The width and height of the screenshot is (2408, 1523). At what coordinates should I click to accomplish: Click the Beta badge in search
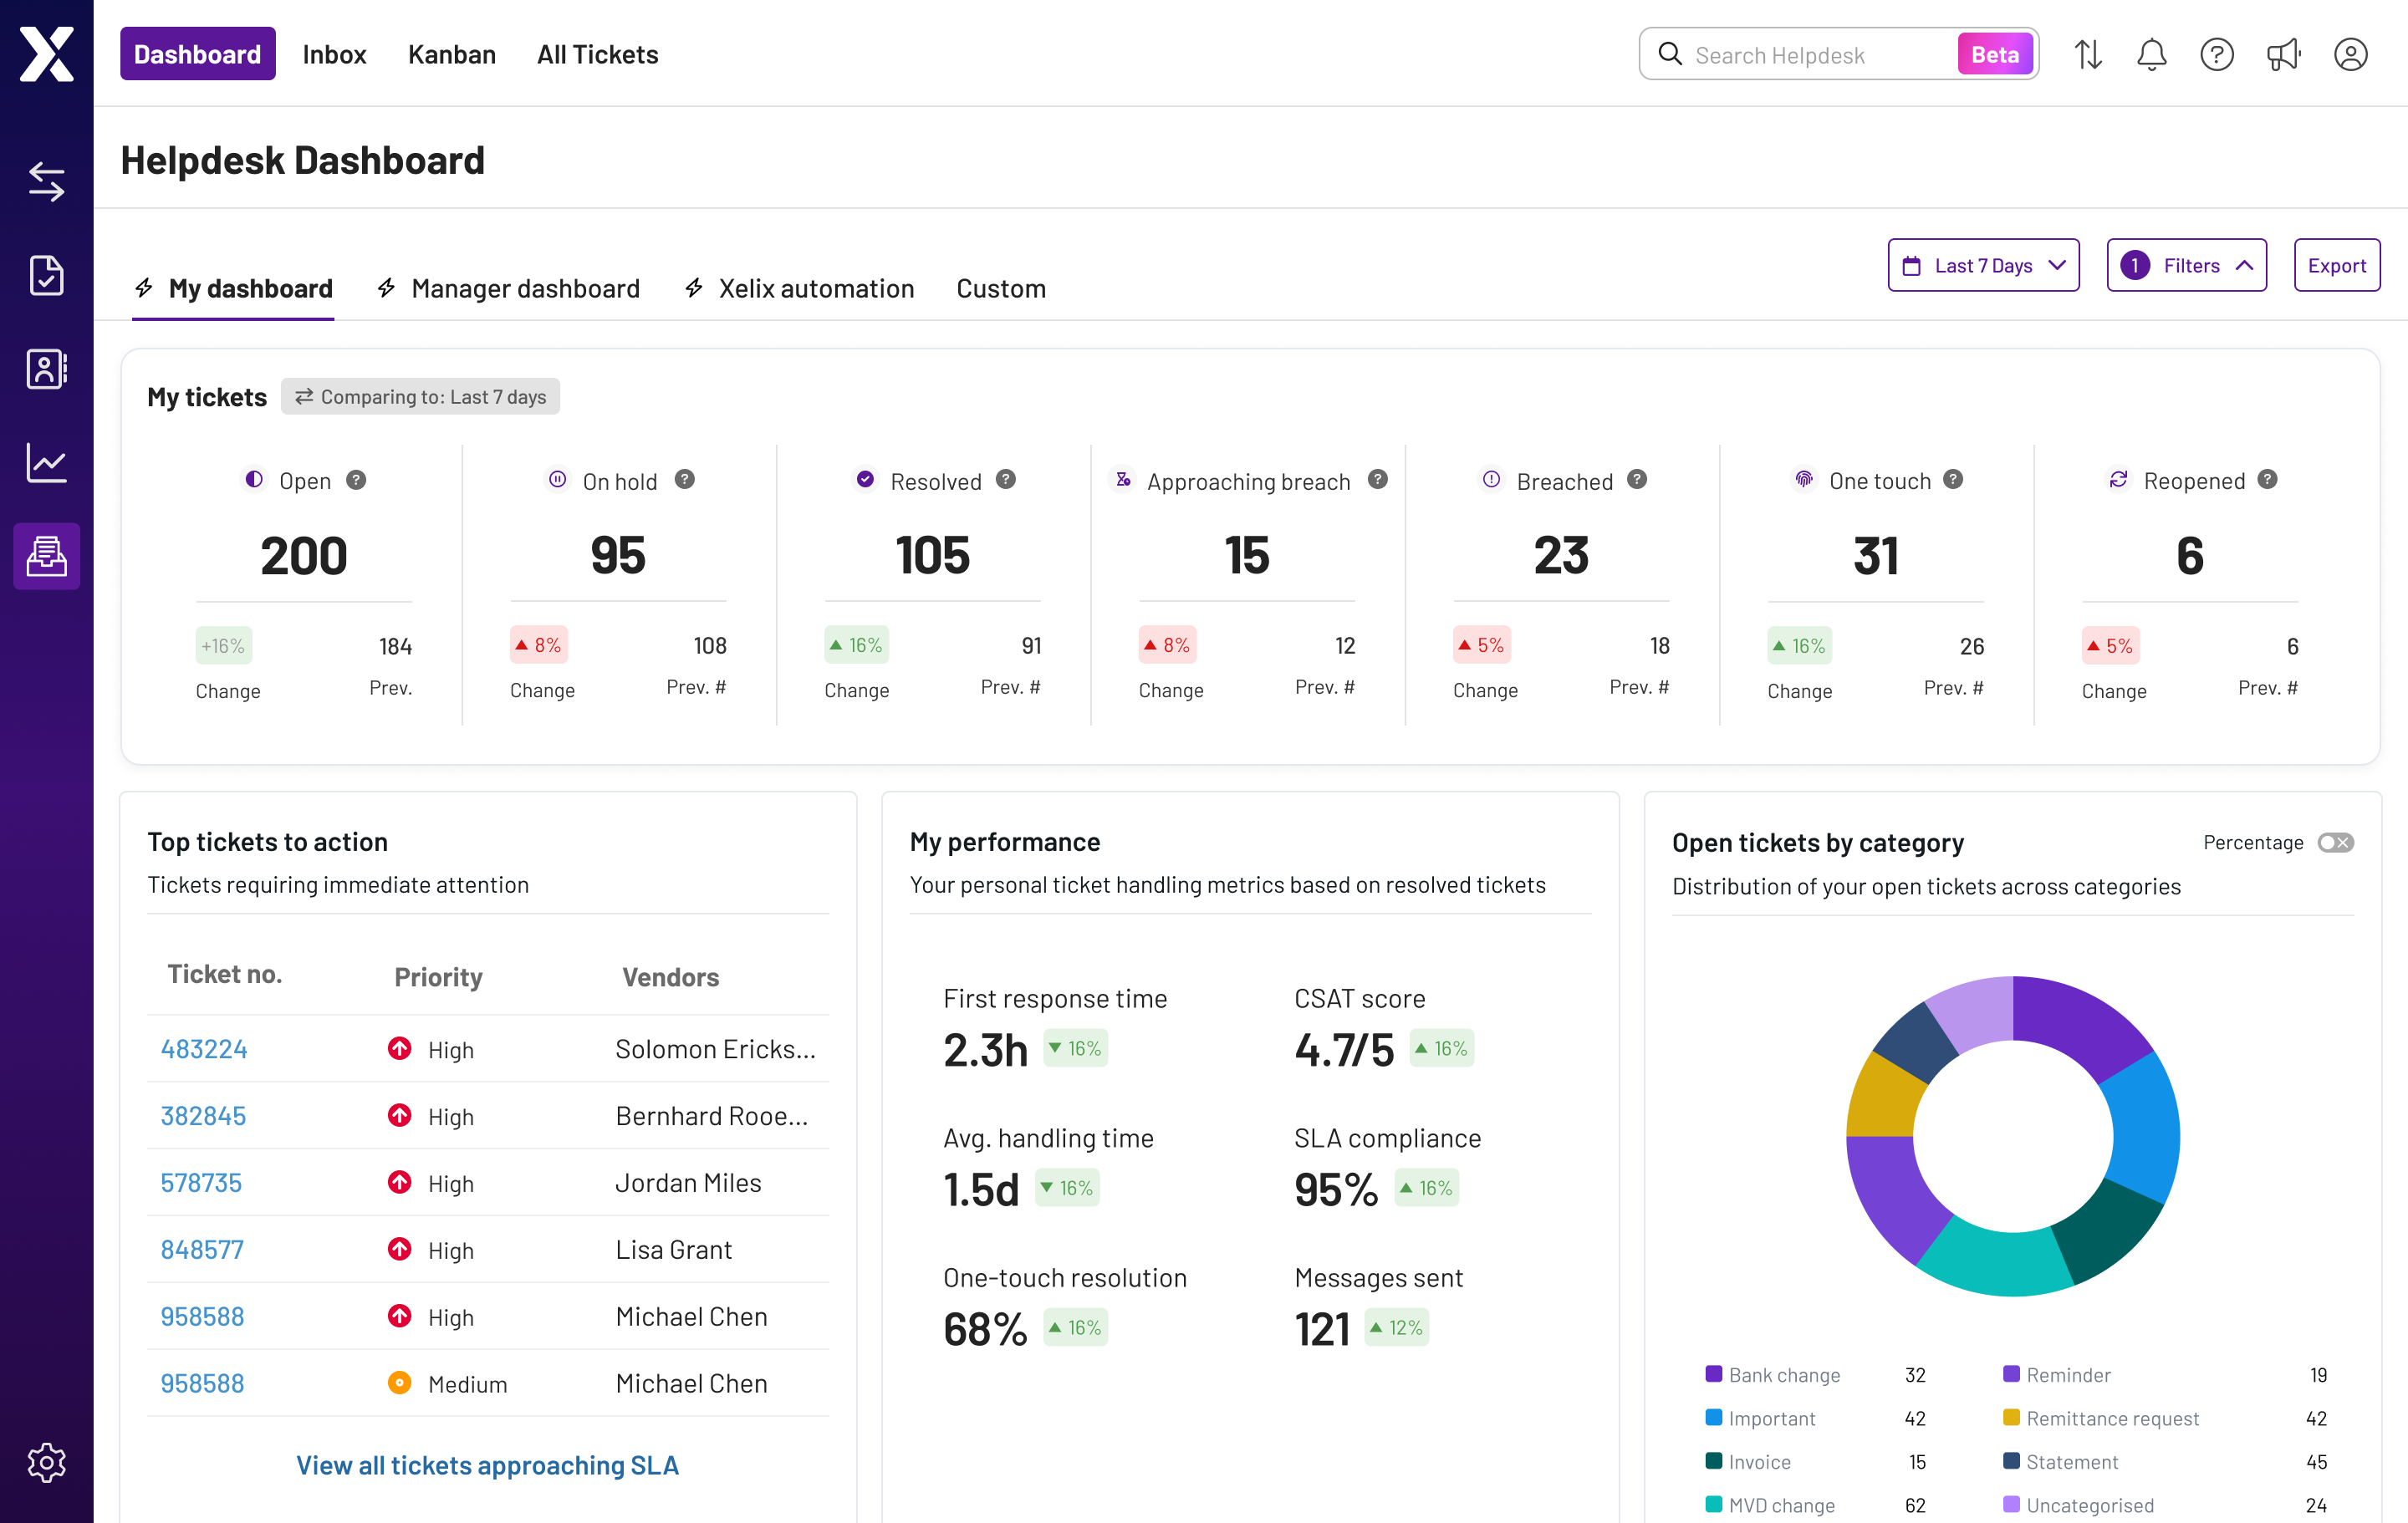coord(1994,54)
